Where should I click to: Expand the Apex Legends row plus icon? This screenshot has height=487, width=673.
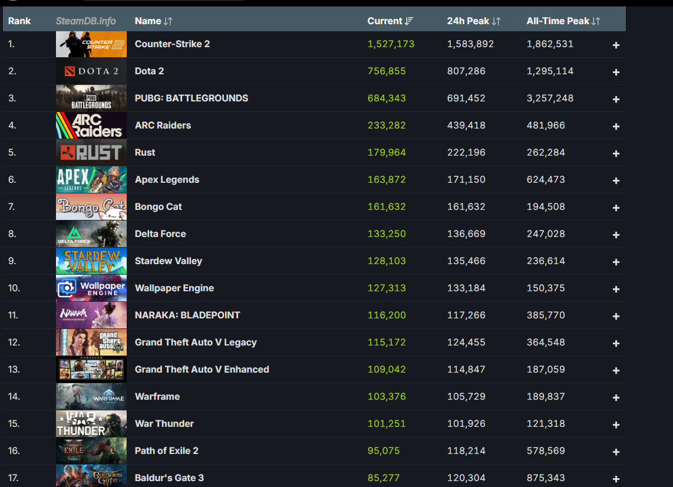tap(616, 181)
